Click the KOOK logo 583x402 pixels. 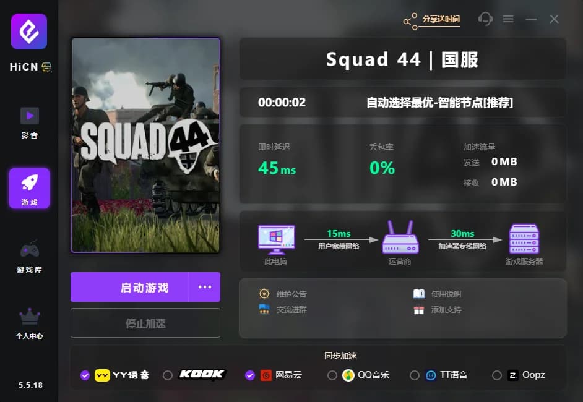tap(202, 375)
